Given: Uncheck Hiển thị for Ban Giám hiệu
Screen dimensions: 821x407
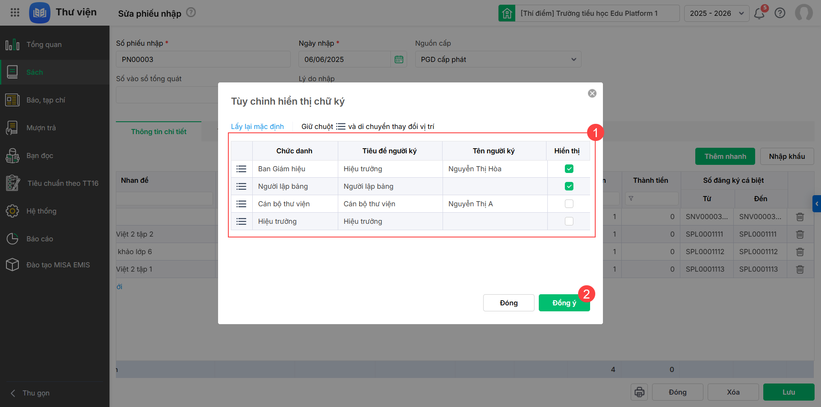Looking at the screenshot, I should coord(569,169).
